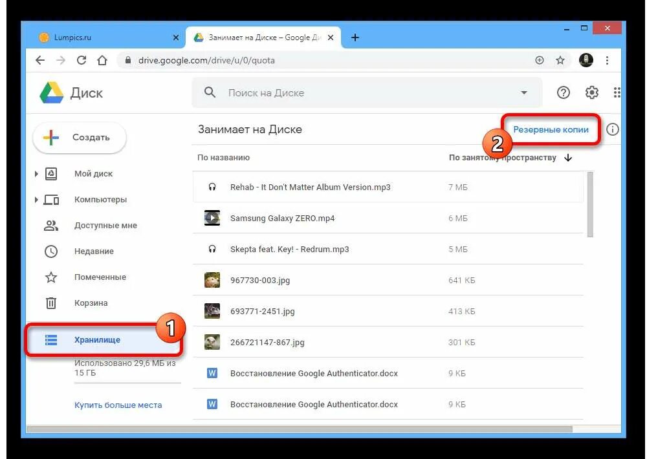Click the storage usage progress bar
647x459 pixels.
click(127, 383)
